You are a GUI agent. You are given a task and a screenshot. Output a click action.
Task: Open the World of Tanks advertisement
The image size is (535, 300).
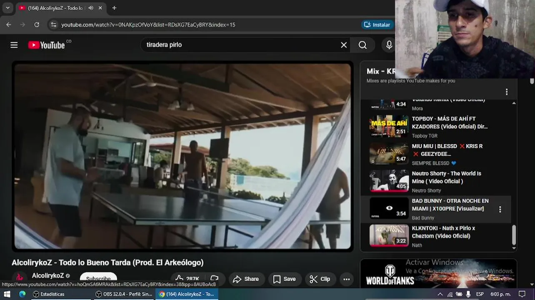click(438, 273)
